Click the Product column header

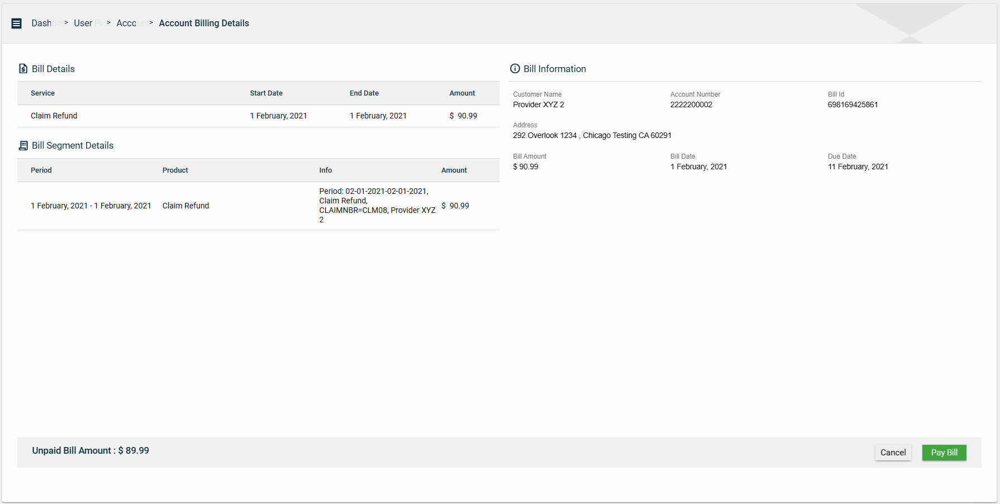175,170
